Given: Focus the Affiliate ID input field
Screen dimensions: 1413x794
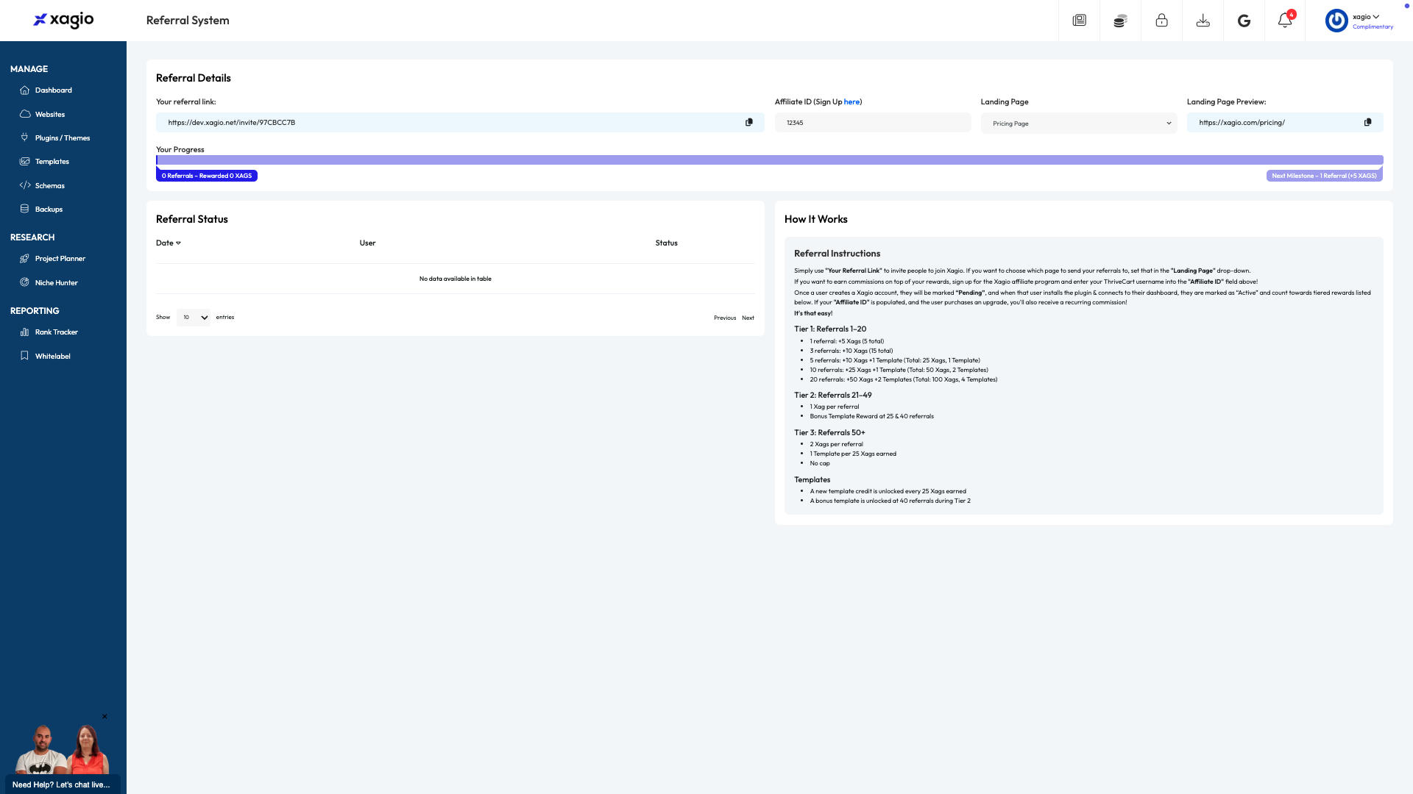Looking at the screenshot, I should click(873, 123).
